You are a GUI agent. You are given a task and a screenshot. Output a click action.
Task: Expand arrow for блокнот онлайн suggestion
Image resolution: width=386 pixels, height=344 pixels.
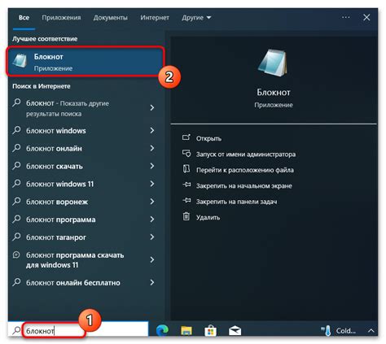(x=152, y=148)
